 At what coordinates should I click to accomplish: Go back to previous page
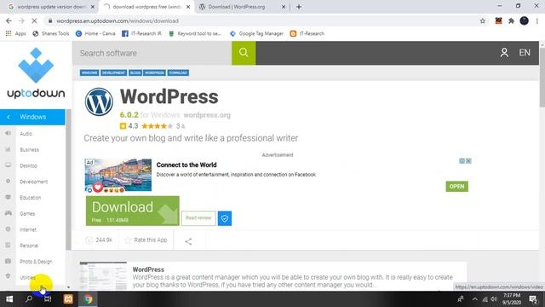tap(9, 20)
